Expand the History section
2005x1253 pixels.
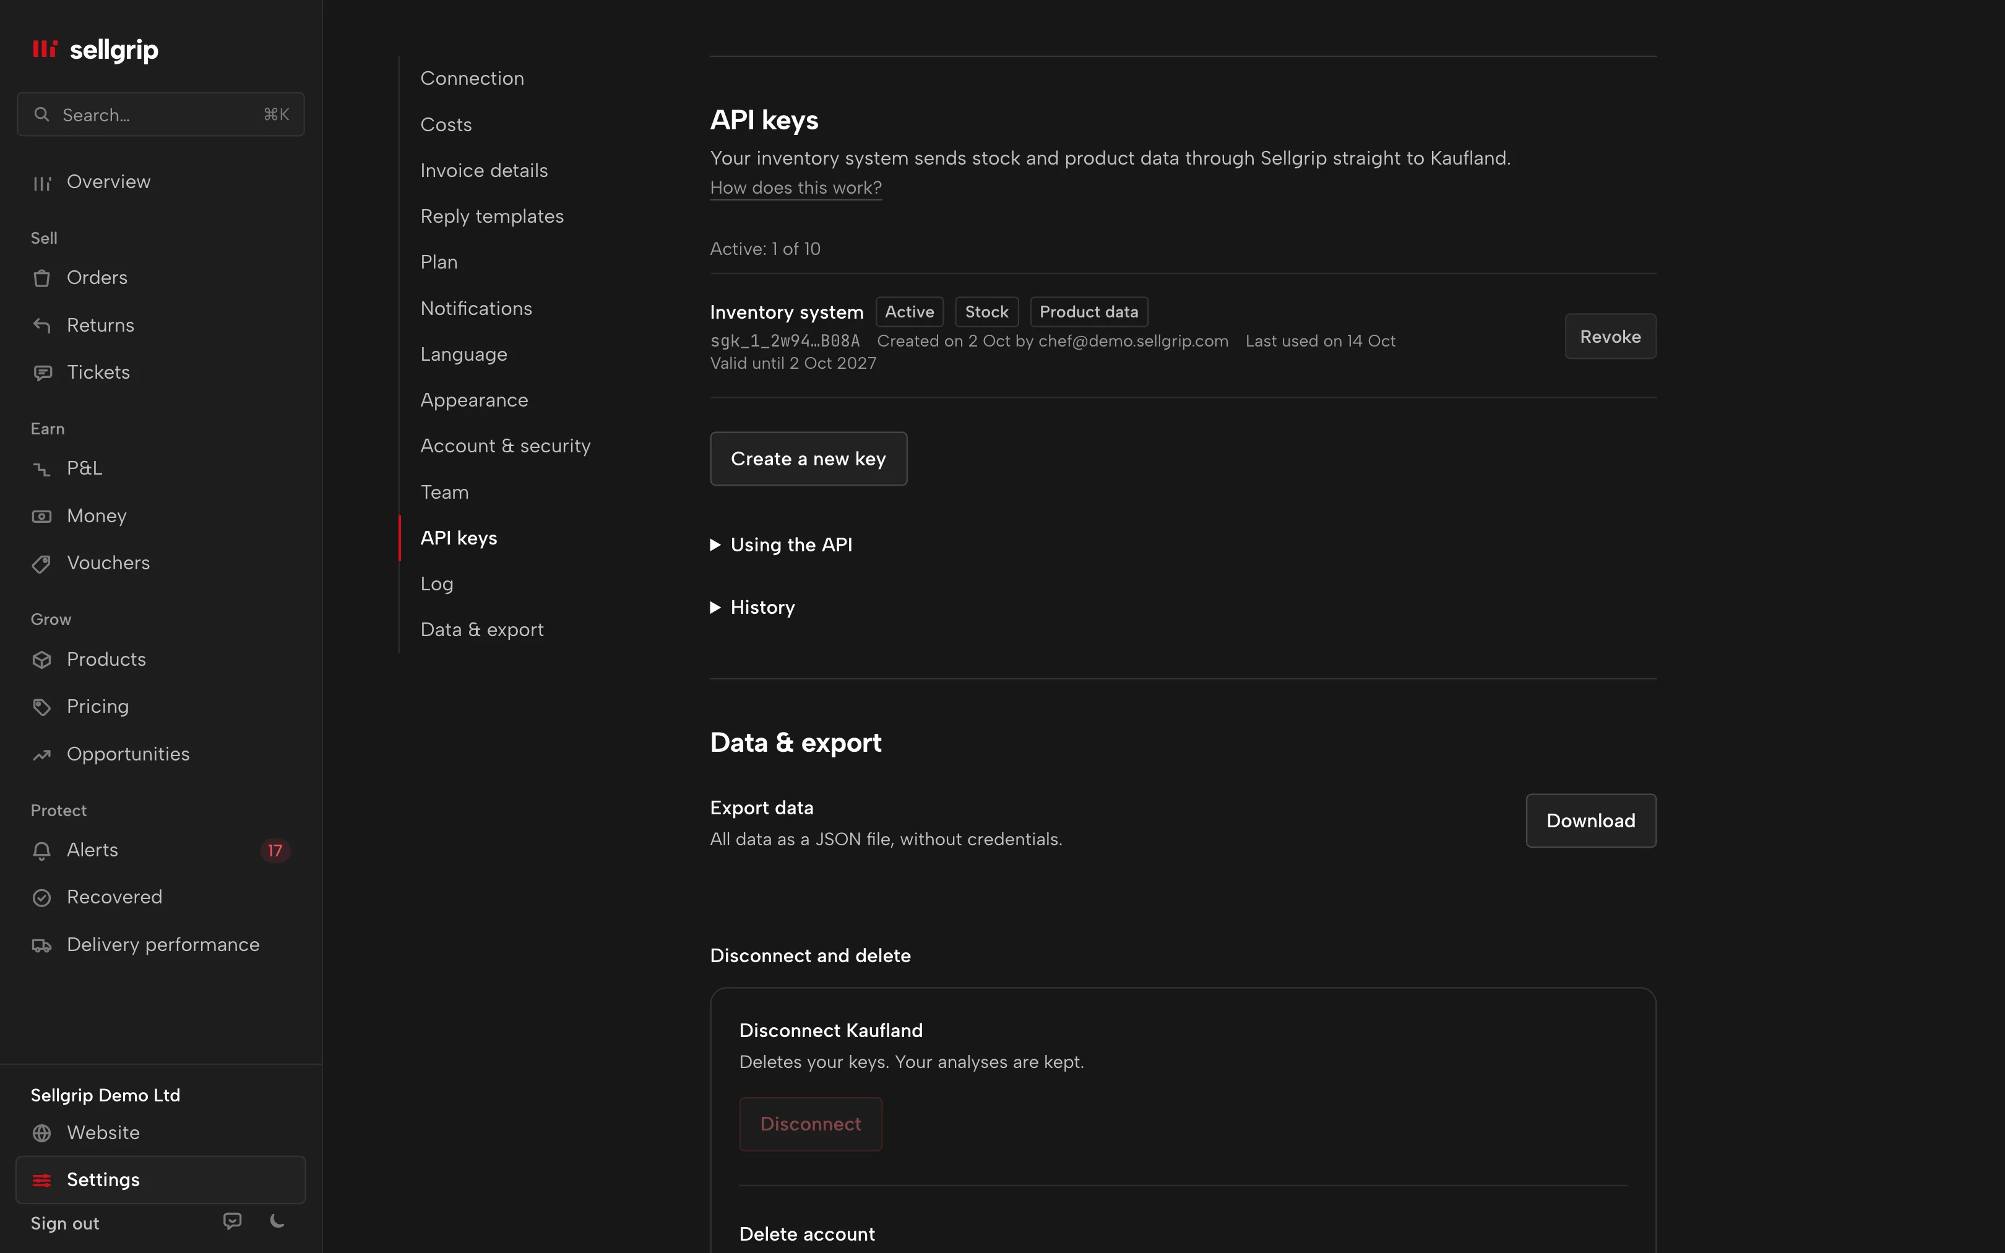pos(752,608)
